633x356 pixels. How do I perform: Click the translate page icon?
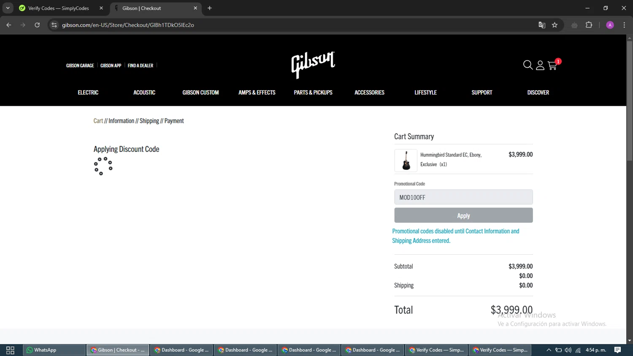(x=542, y=25)
